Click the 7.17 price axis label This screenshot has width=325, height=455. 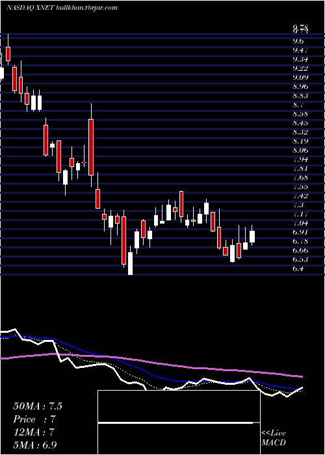300,214
